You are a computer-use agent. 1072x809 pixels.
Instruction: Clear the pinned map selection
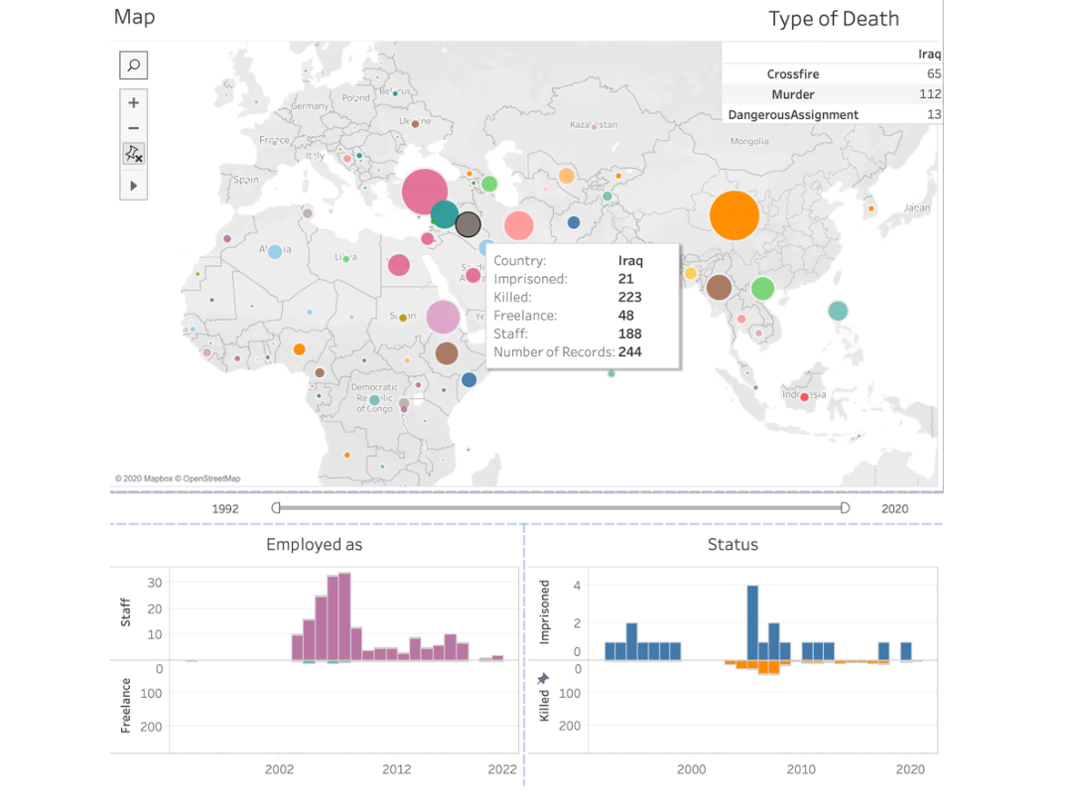(x=133, y=154)
